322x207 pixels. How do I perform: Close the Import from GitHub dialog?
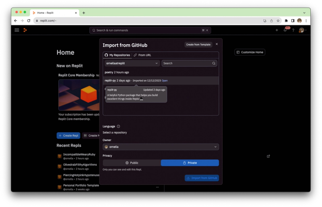217,44
